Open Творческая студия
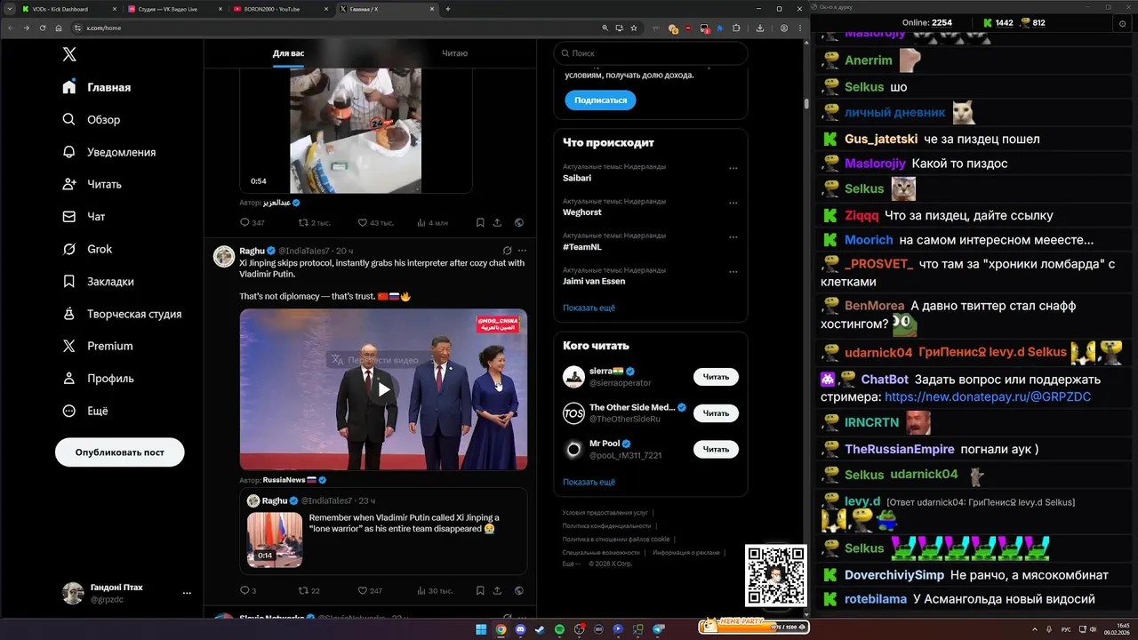Image resolution: width=1138 pixels, height=640 pixels. click(x=122, y=314)
